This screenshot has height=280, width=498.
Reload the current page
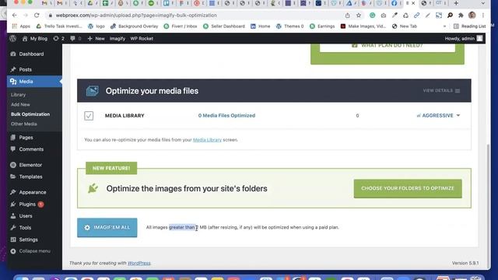coord(37,16)
